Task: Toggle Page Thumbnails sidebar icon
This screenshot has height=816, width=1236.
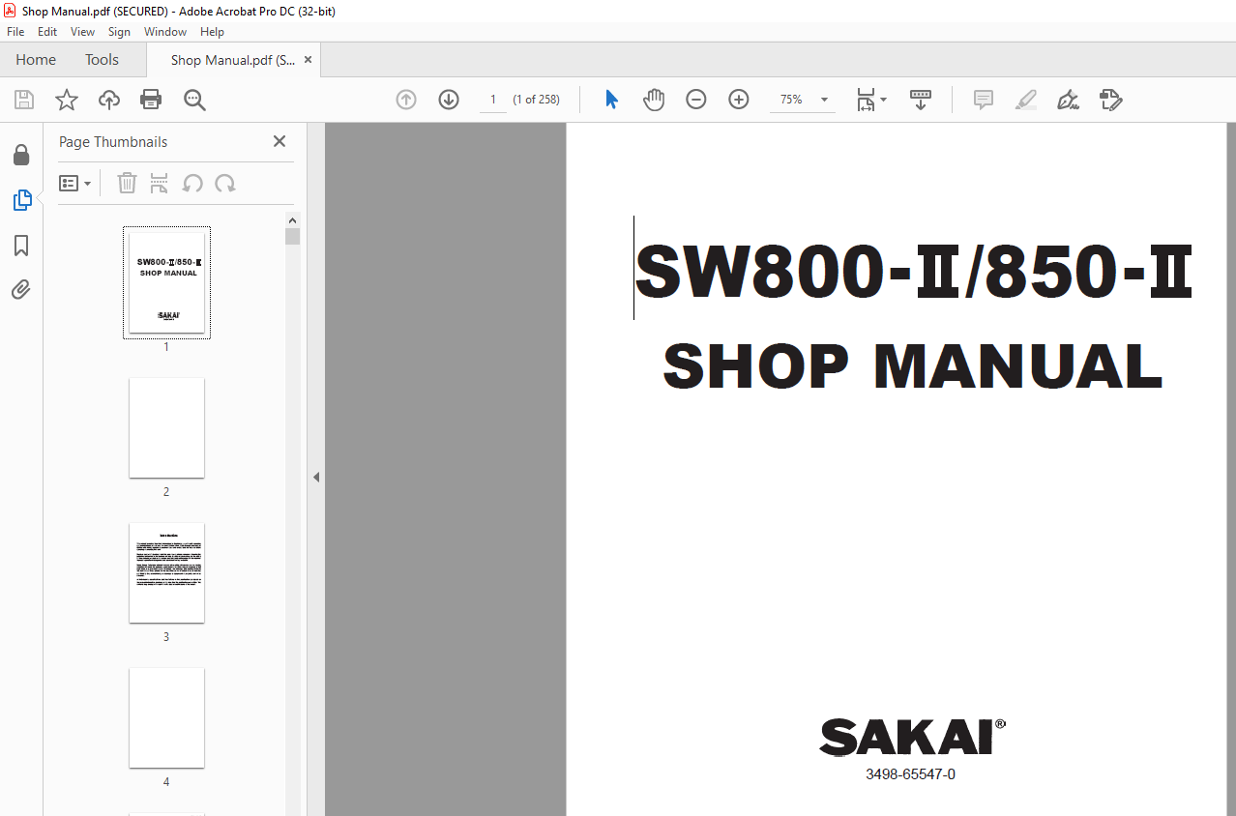Action: click(21, 200)
